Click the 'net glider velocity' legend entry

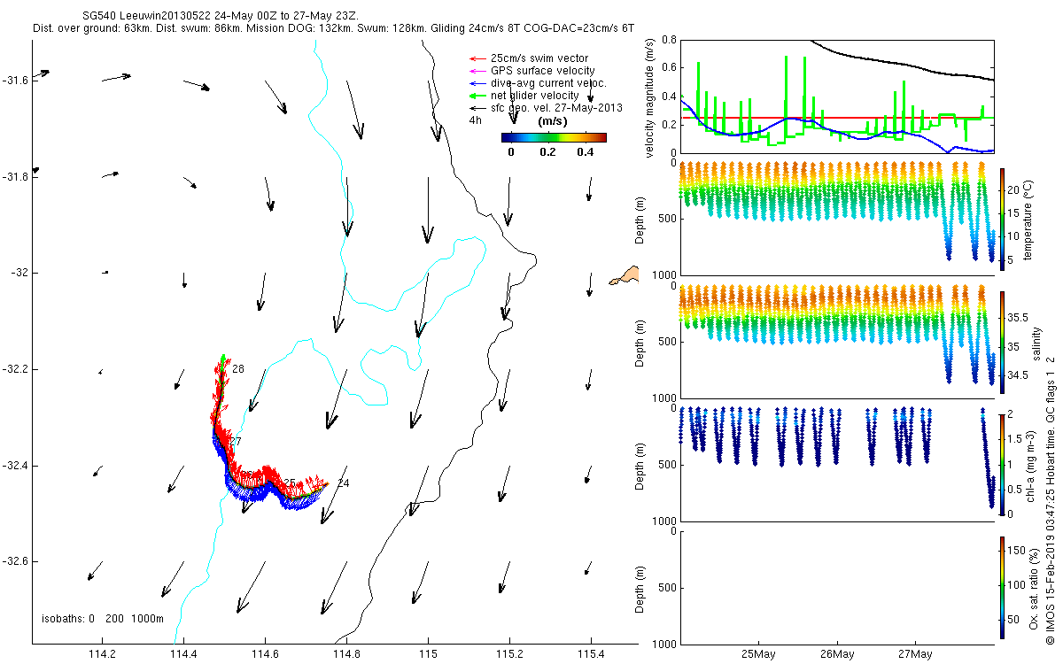534,96
